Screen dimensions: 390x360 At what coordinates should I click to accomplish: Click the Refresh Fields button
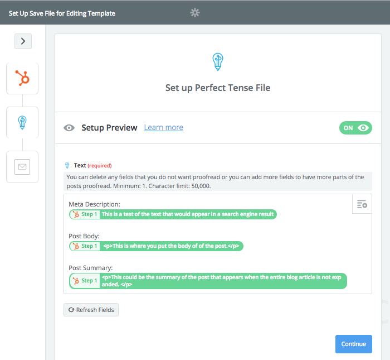pyautogui.click(x=91, y=310)
